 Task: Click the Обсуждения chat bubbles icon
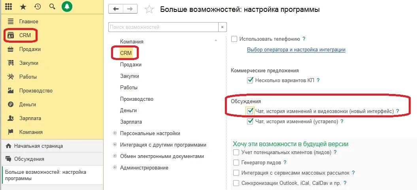(9, 159)
